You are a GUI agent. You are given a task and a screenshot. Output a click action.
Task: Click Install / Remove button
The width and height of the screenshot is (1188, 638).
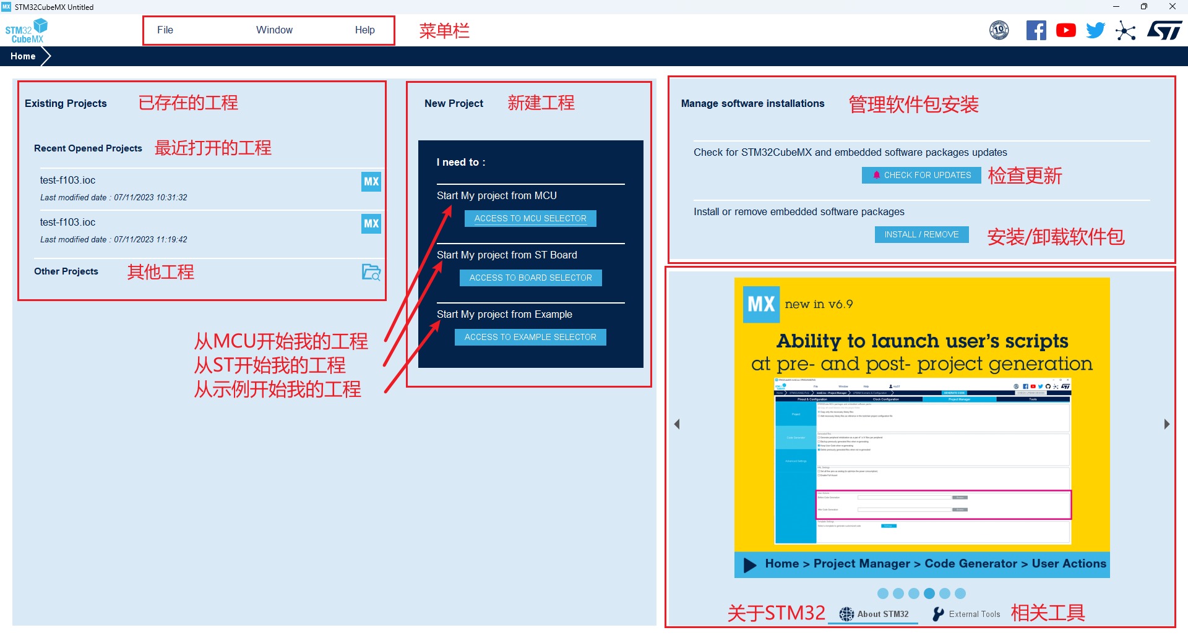(921, 234)
